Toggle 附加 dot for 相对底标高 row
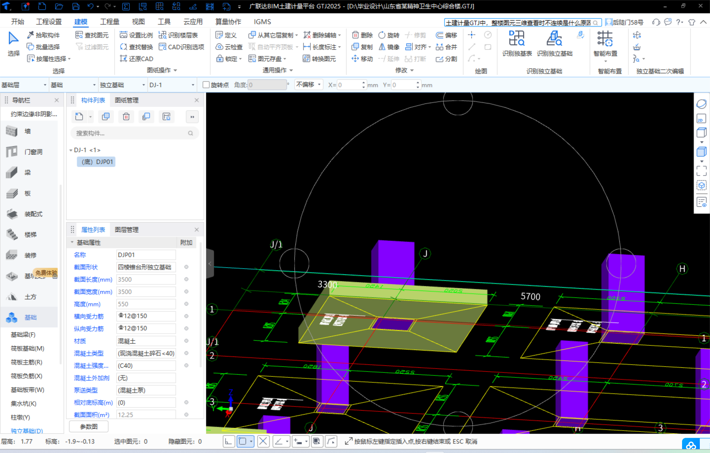Screen dimensions: 710x453 (x=186, y=402)
